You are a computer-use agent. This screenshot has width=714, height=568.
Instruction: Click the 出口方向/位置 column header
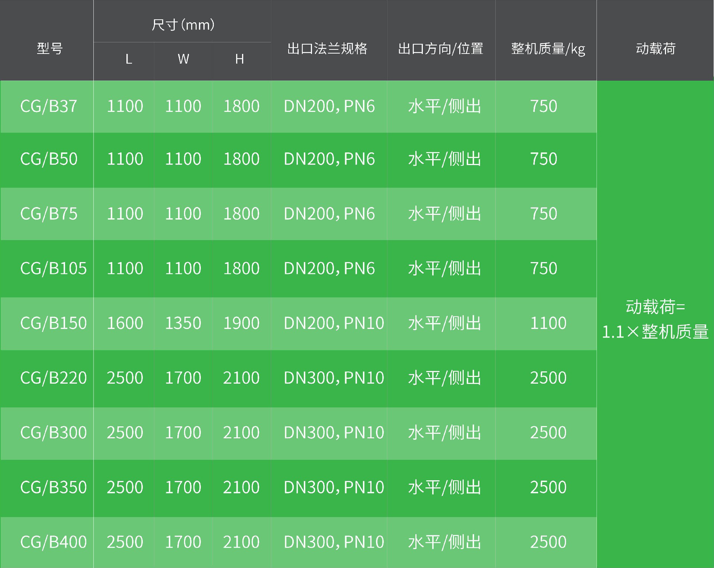tap(441, 49)
